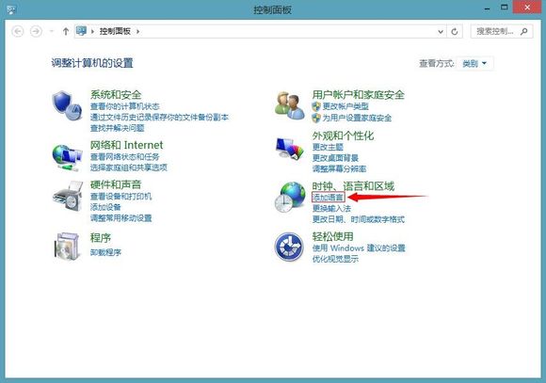Screen dimensions: 546x383
Task: Open the 添加设备 link
Action: tap(105, 207)
